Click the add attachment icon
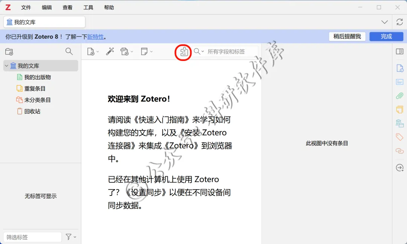 pos(125,52)
